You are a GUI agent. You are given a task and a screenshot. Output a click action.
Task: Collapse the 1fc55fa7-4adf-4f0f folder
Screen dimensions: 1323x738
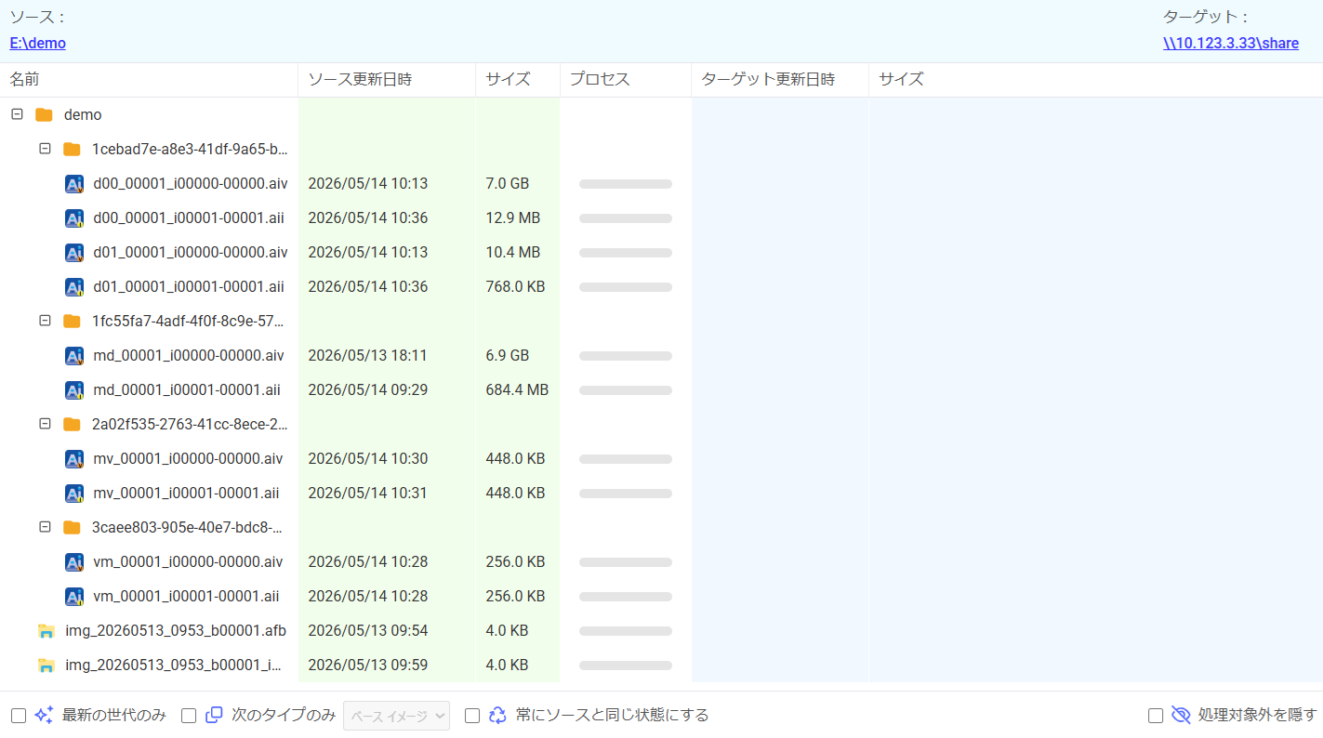point(45,321)
